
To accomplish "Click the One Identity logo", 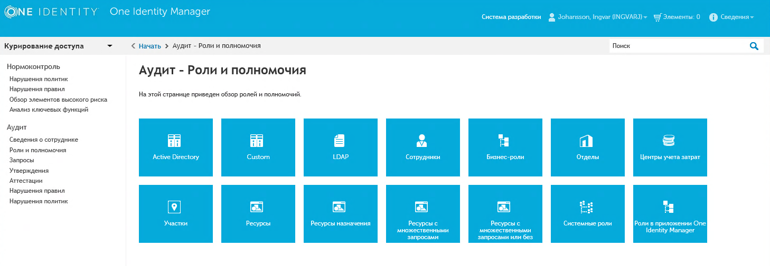I will click(51, 12).
